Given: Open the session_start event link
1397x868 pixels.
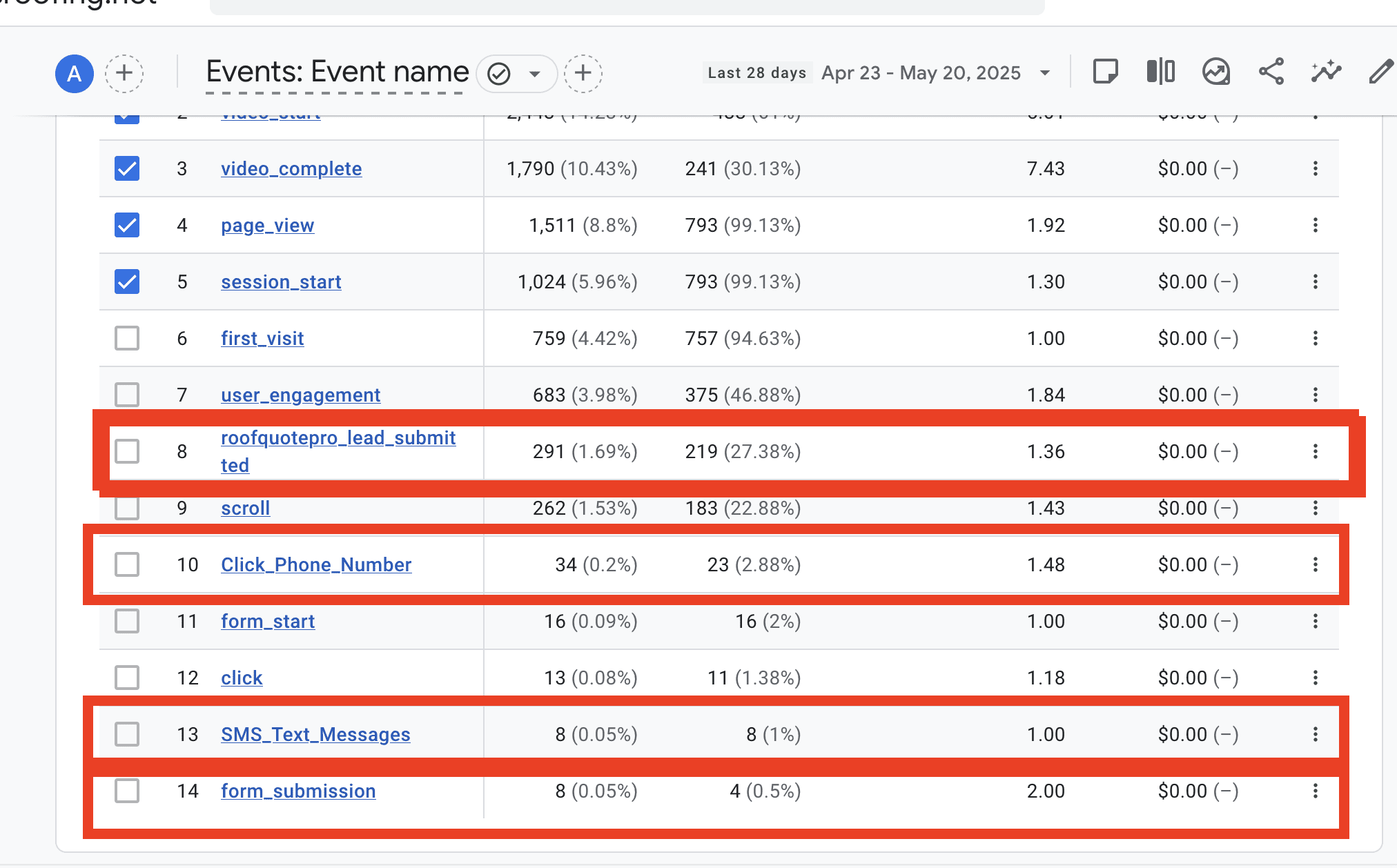Looking at the screenshot, I should 281,282.
